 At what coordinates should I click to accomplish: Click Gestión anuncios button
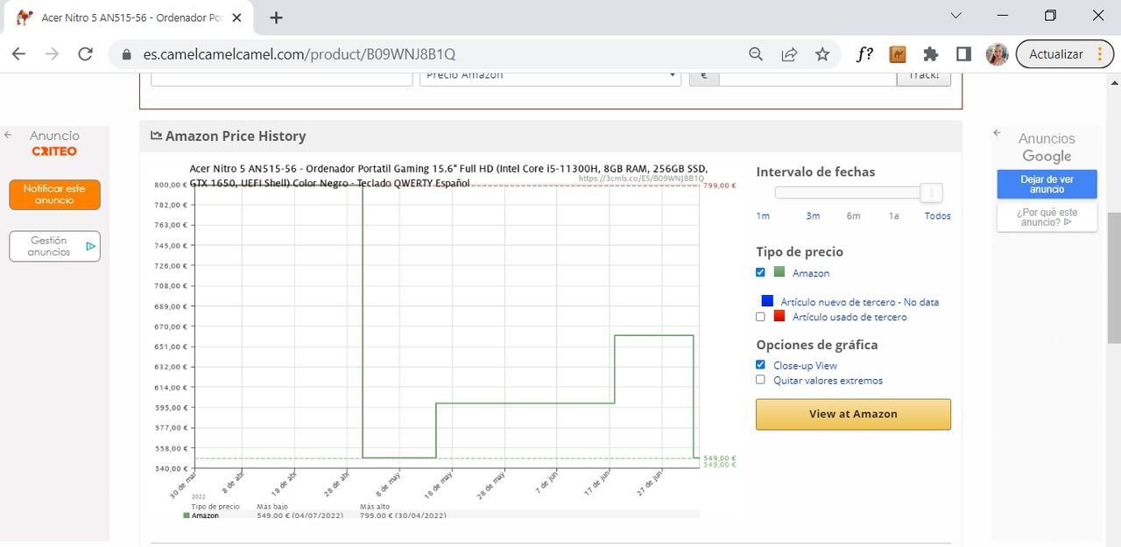coord(54,246)
